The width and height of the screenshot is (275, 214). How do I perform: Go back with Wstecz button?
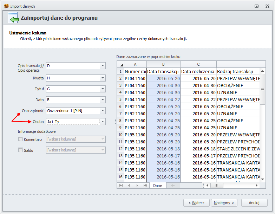tap(196, 203)
